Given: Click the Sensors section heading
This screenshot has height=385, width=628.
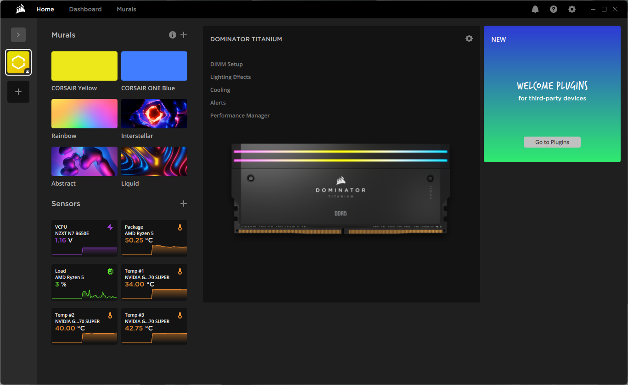Looking at the screenshot, I should coord(66,203).
